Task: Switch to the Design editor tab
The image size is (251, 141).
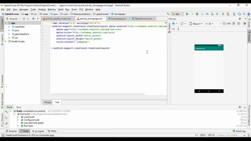Action: coord(48,102)
